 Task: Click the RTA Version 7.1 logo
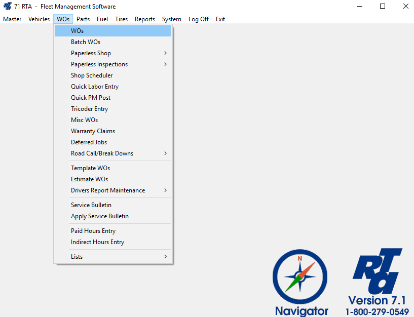[x=378, y=281]
